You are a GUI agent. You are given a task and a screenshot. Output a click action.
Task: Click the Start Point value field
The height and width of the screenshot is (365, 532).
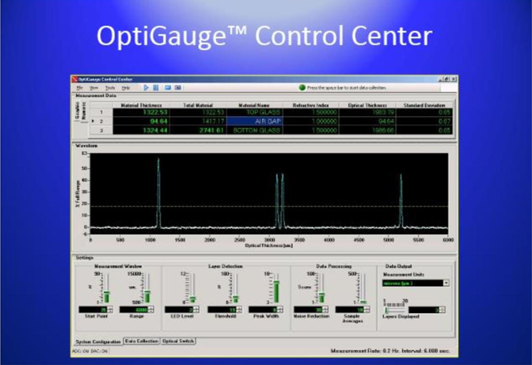pos(93,309)
